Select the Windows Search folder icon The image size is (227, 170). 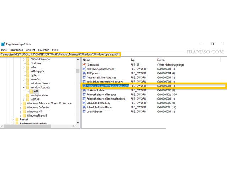[28, 84]
